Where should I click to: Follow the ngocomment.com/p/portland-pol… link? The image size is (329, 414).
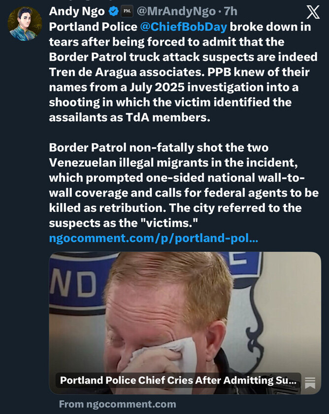click(x=154, y=238)
